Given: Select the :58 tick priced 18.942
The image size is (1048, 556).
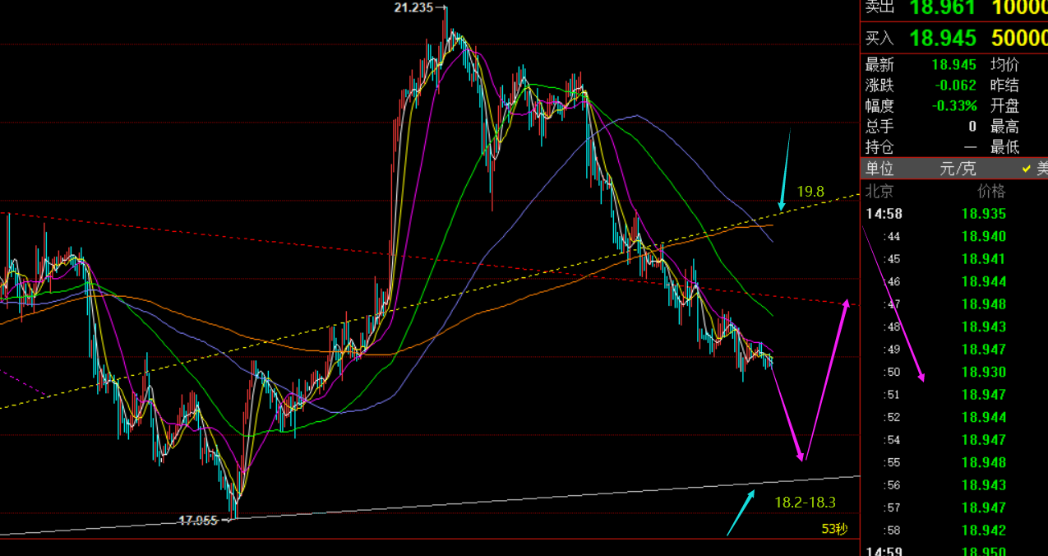Looking at the screenshot, I should point(953,531).
